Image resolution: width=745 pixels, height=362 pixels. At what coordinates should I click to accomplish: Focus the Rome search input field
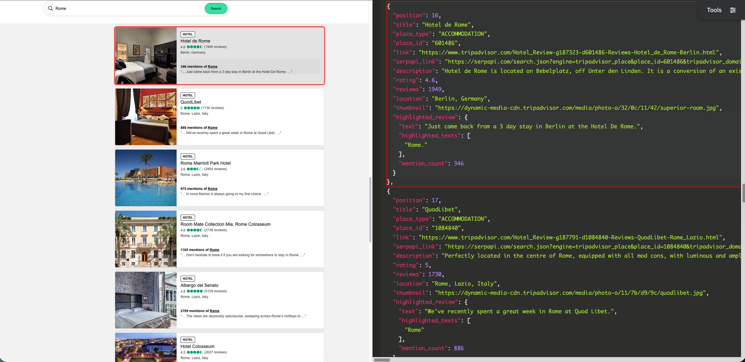tap(129, 9)
